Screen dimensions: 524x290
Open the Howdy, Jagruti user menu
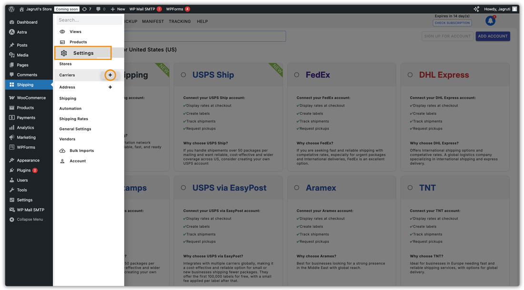pos(500,9)
